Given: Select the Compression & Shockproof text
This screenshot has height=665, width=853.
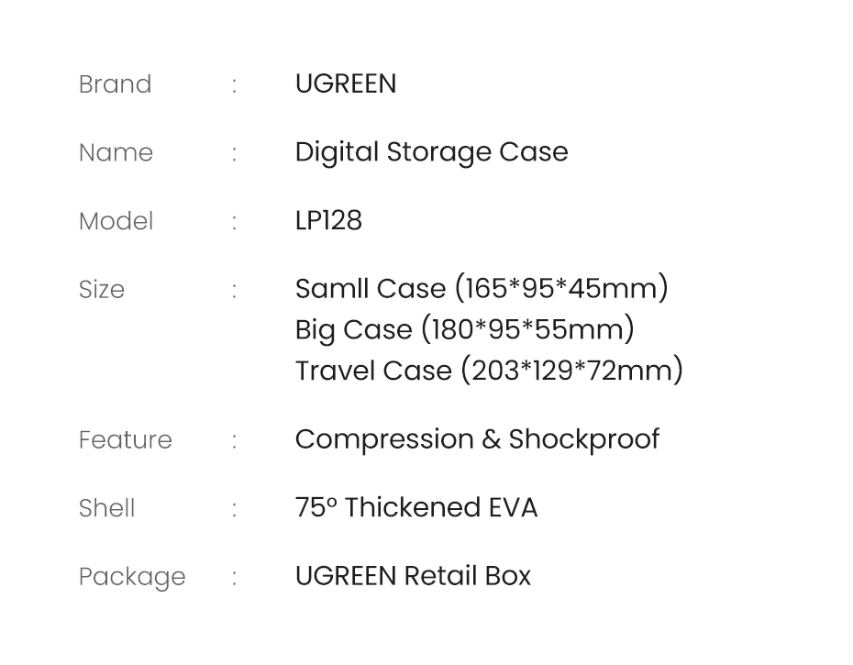Looking at the screenshot, I should (477, 439).
